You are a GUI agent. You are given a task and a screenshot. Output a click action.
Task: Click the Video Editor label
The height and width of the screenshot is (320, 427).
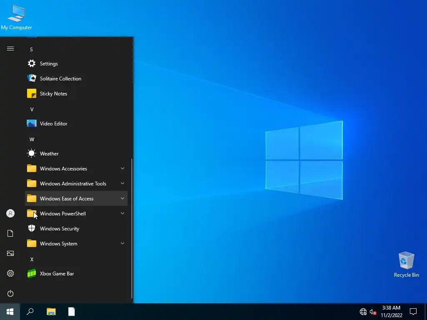(53, 123)
